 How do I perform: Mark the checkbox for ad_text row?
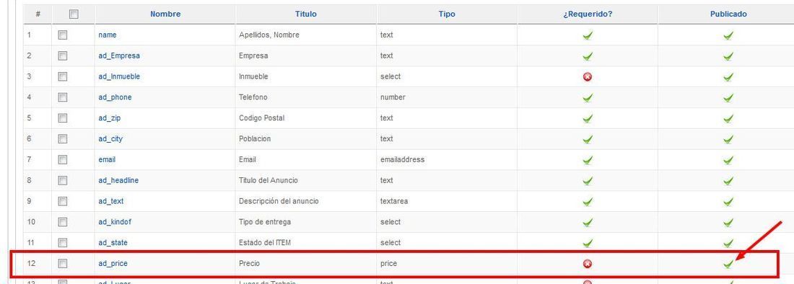click(x=62, y=201)
